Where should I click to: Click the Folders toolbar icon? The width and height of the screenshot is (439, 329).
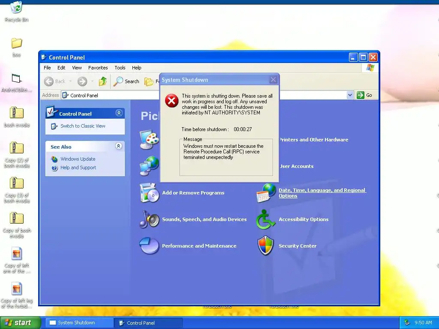149,81
